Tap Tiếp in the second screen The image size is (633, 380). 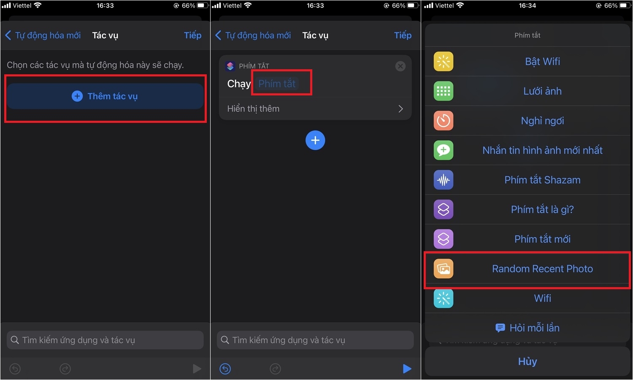[403, 35]
